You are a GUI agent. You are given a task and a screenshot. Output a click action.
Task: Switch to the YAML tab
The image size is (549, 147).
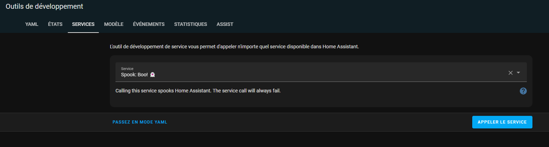32,24
